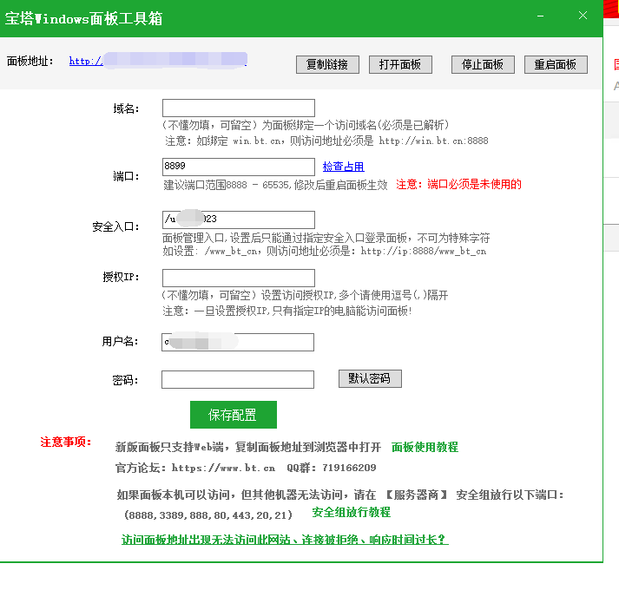The image size is (619, 590).
Task: Open the 面板使用教程 link
Action: click(425, 447)
